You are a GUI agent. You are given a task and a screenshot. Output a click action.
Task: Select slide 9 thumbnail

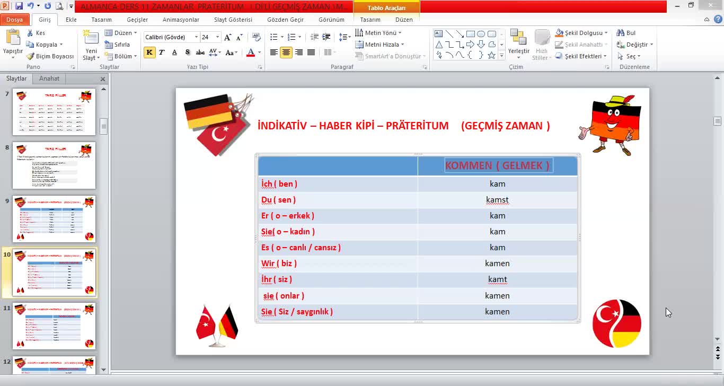coord(54,219)
